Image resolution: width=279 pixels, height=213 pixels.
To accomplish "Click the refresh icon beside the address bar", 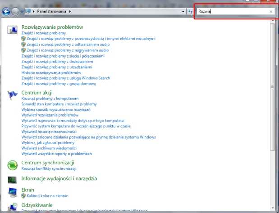I will (190, 11).
